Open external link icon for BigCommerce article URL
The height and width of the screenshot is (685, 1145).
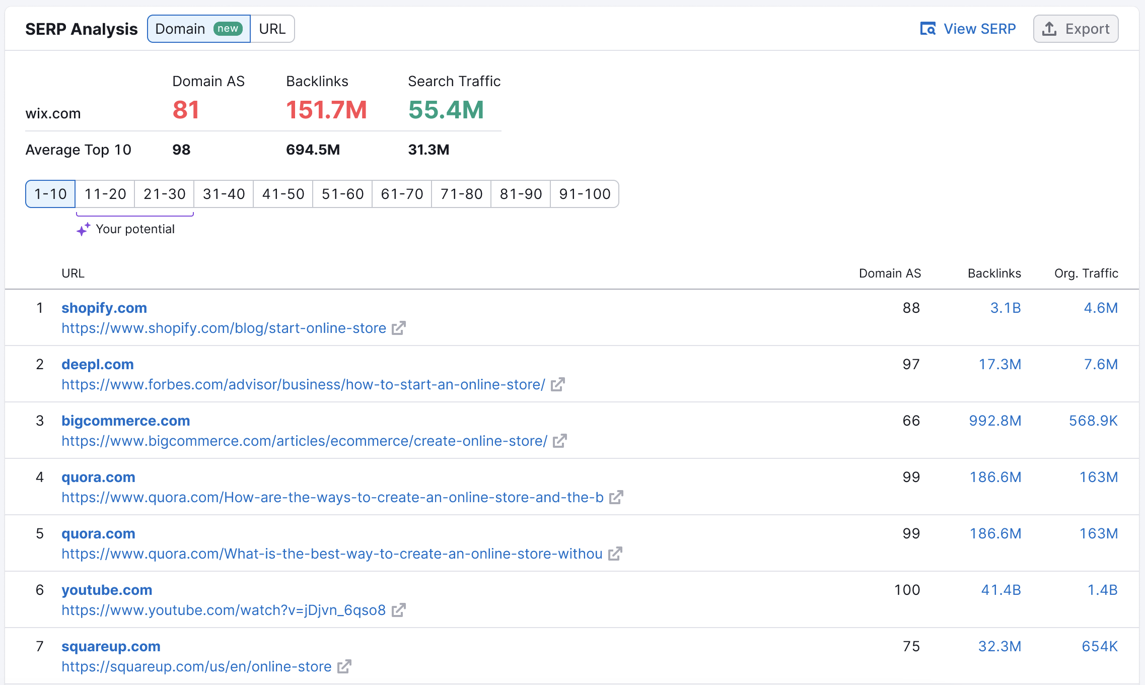click(559, 441)
